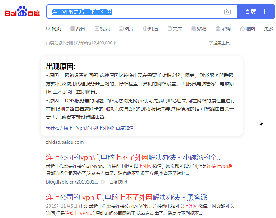
Task: Select the 采购 shopping tab
Action: [223, 29]
